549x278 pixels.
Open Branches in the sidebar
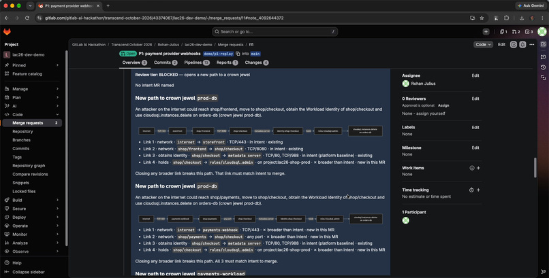21,140
